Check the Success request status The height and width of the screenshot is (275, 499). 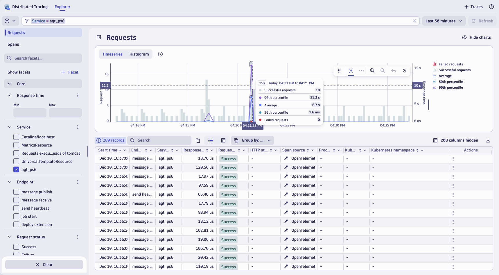point(16,247)
